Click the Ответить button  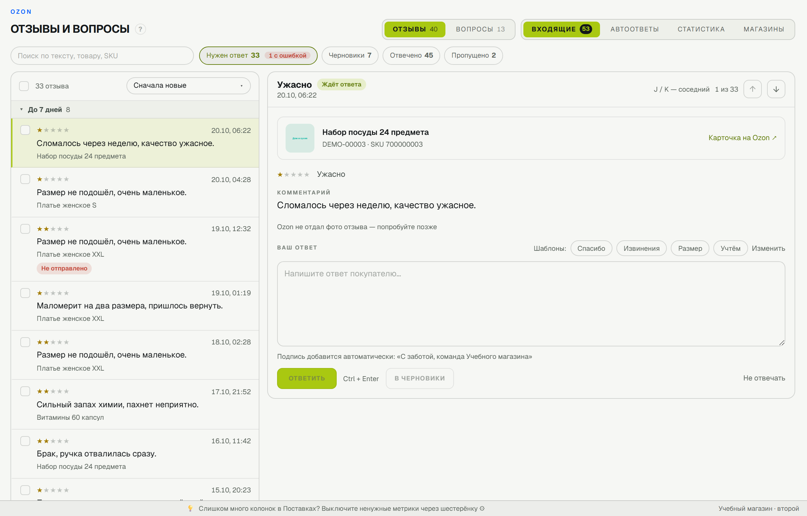point(307,378)
